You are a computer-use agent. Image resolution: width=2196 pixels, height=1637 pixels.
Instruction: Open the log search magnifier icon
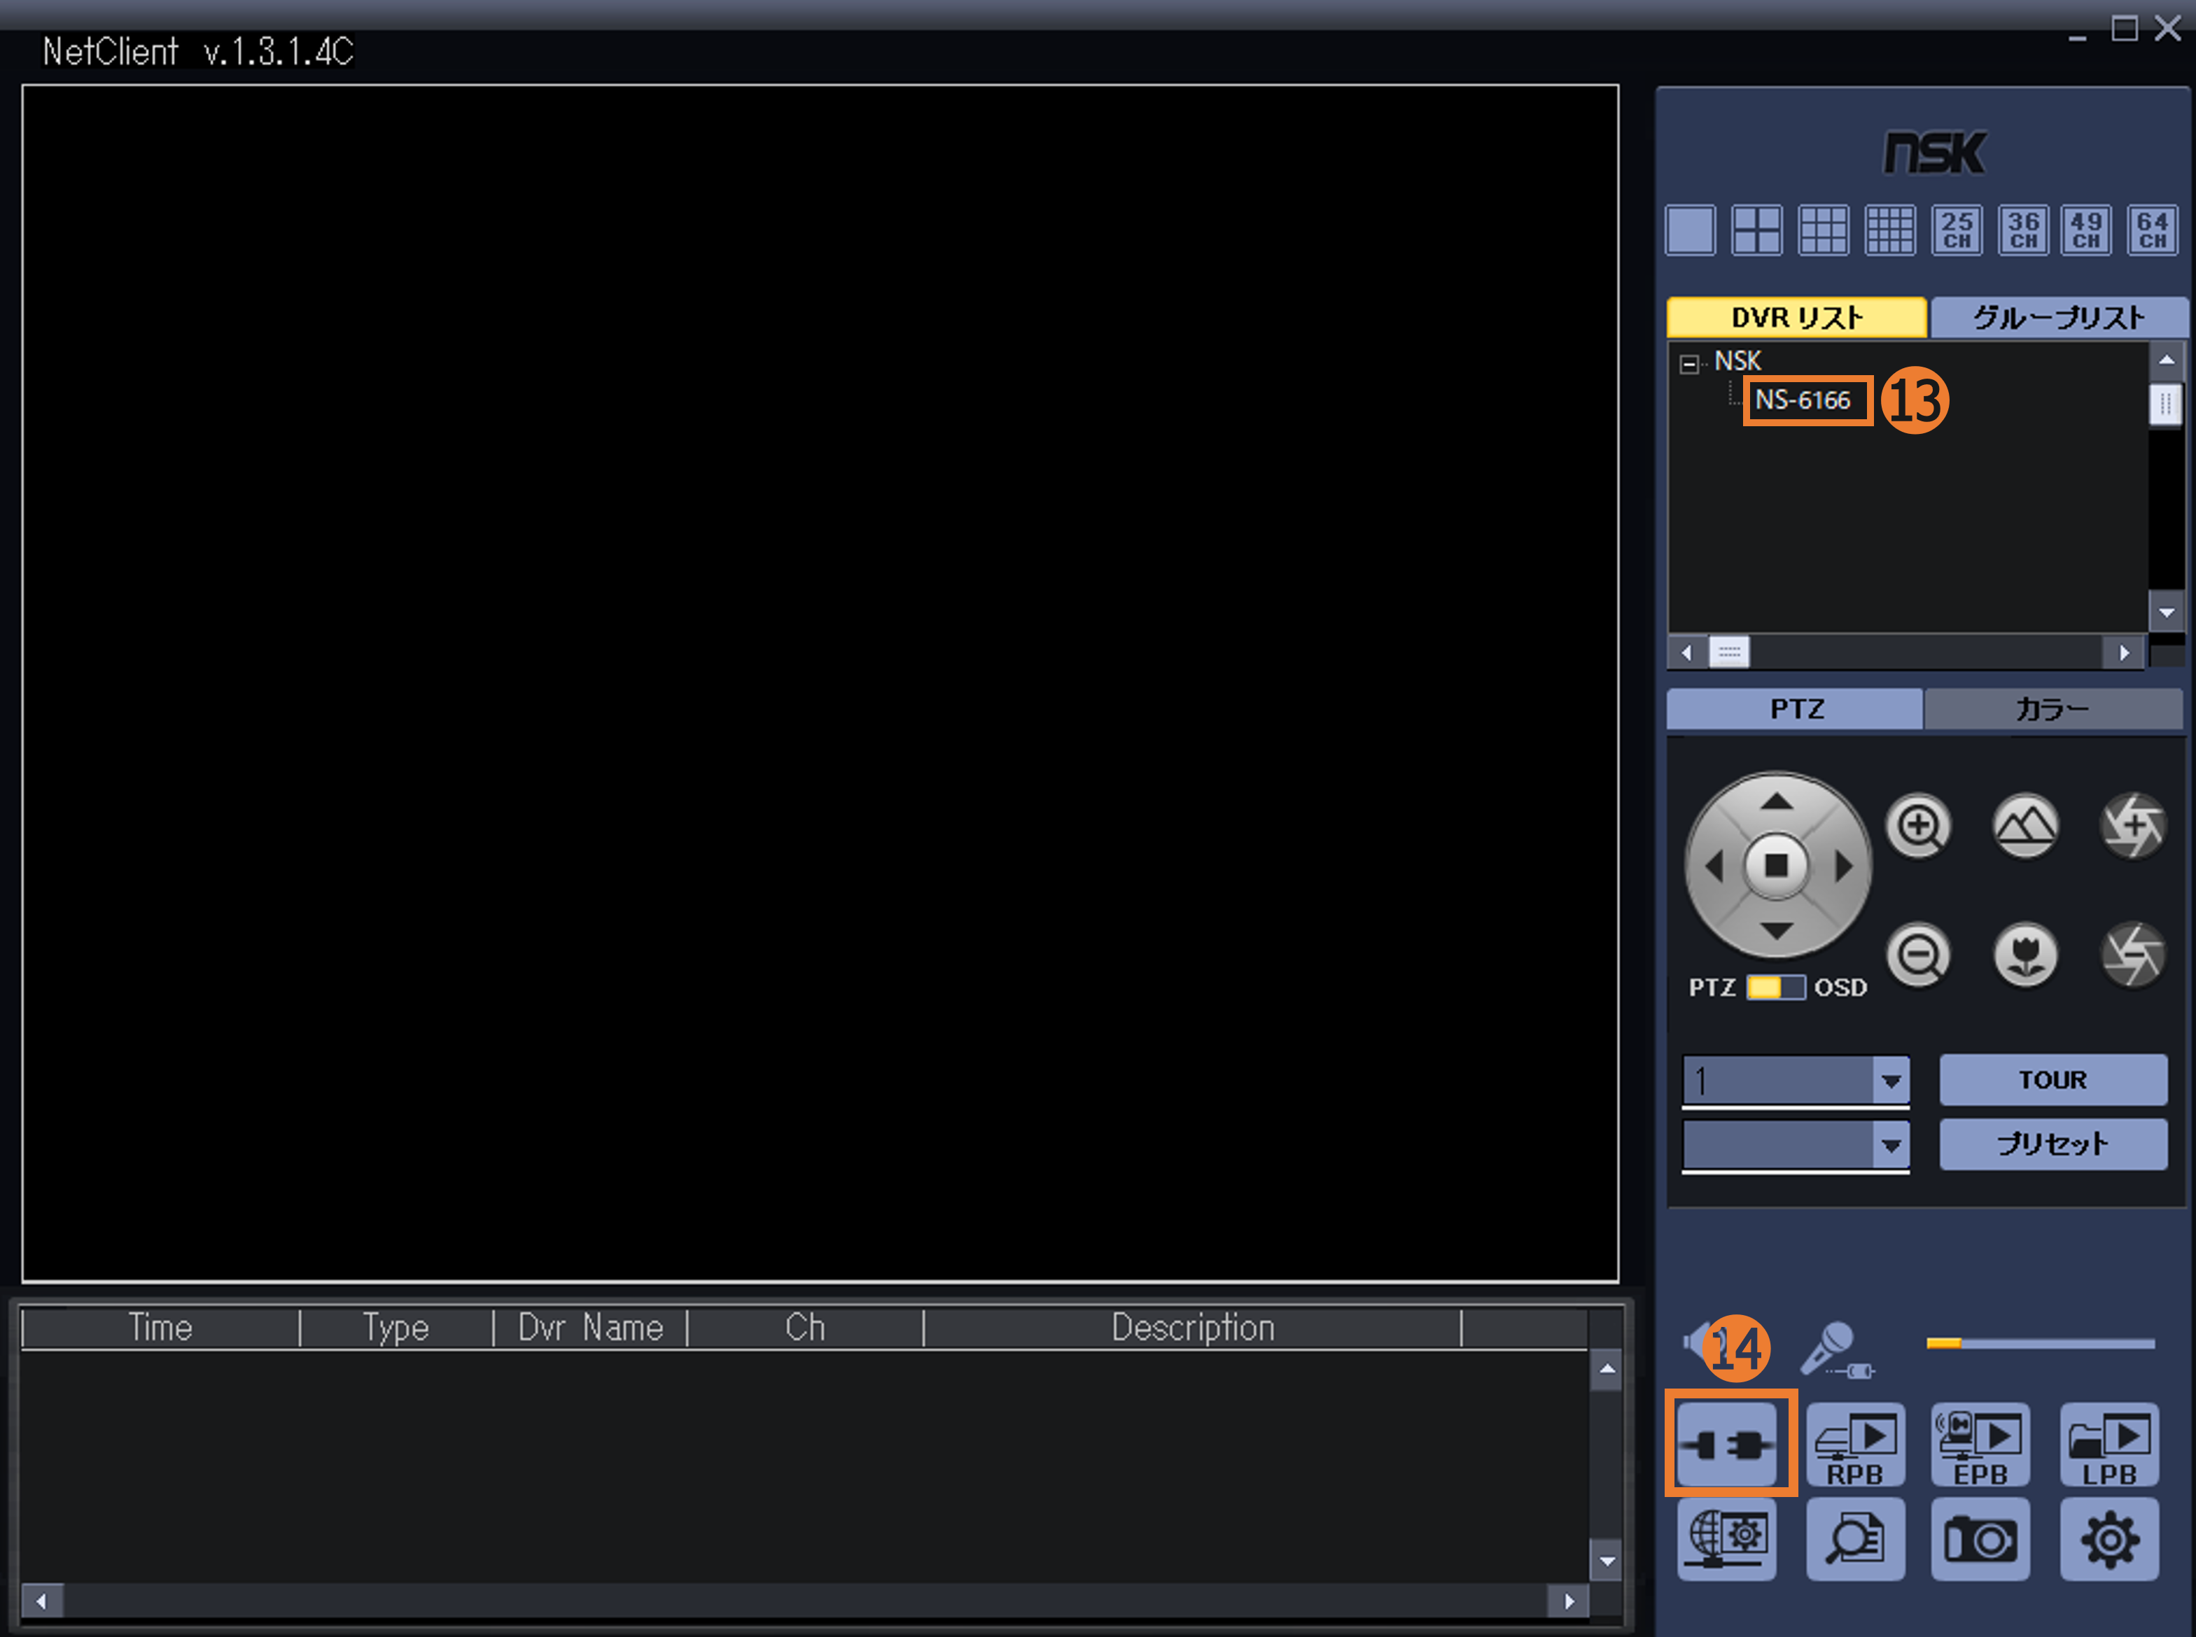point(1854,1539)
